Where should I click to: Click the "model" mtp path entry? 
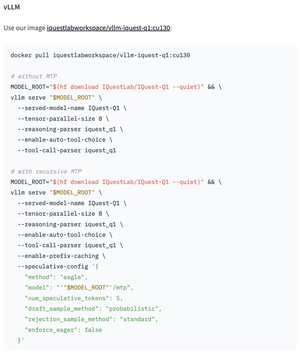pos(79,288)
